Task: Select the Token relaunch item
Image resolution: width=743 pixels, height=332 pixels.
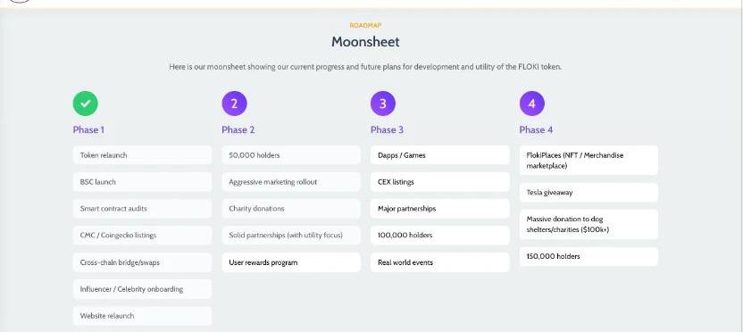Action: click(142, 155)
